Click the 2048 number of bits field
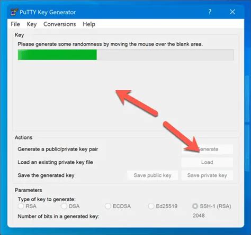This screenshot has width=251, height=235. [199, 215]
